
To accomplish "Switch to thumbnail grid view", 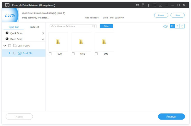I will (x=172, y=26).
